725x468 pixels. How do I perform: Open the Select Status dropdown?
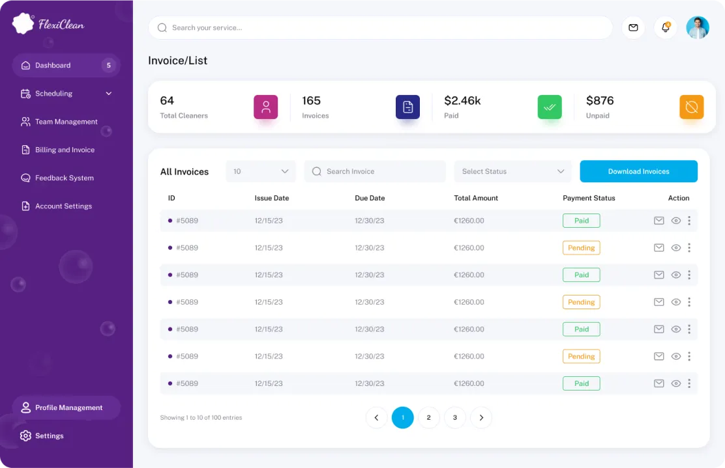tap(512, 171)
